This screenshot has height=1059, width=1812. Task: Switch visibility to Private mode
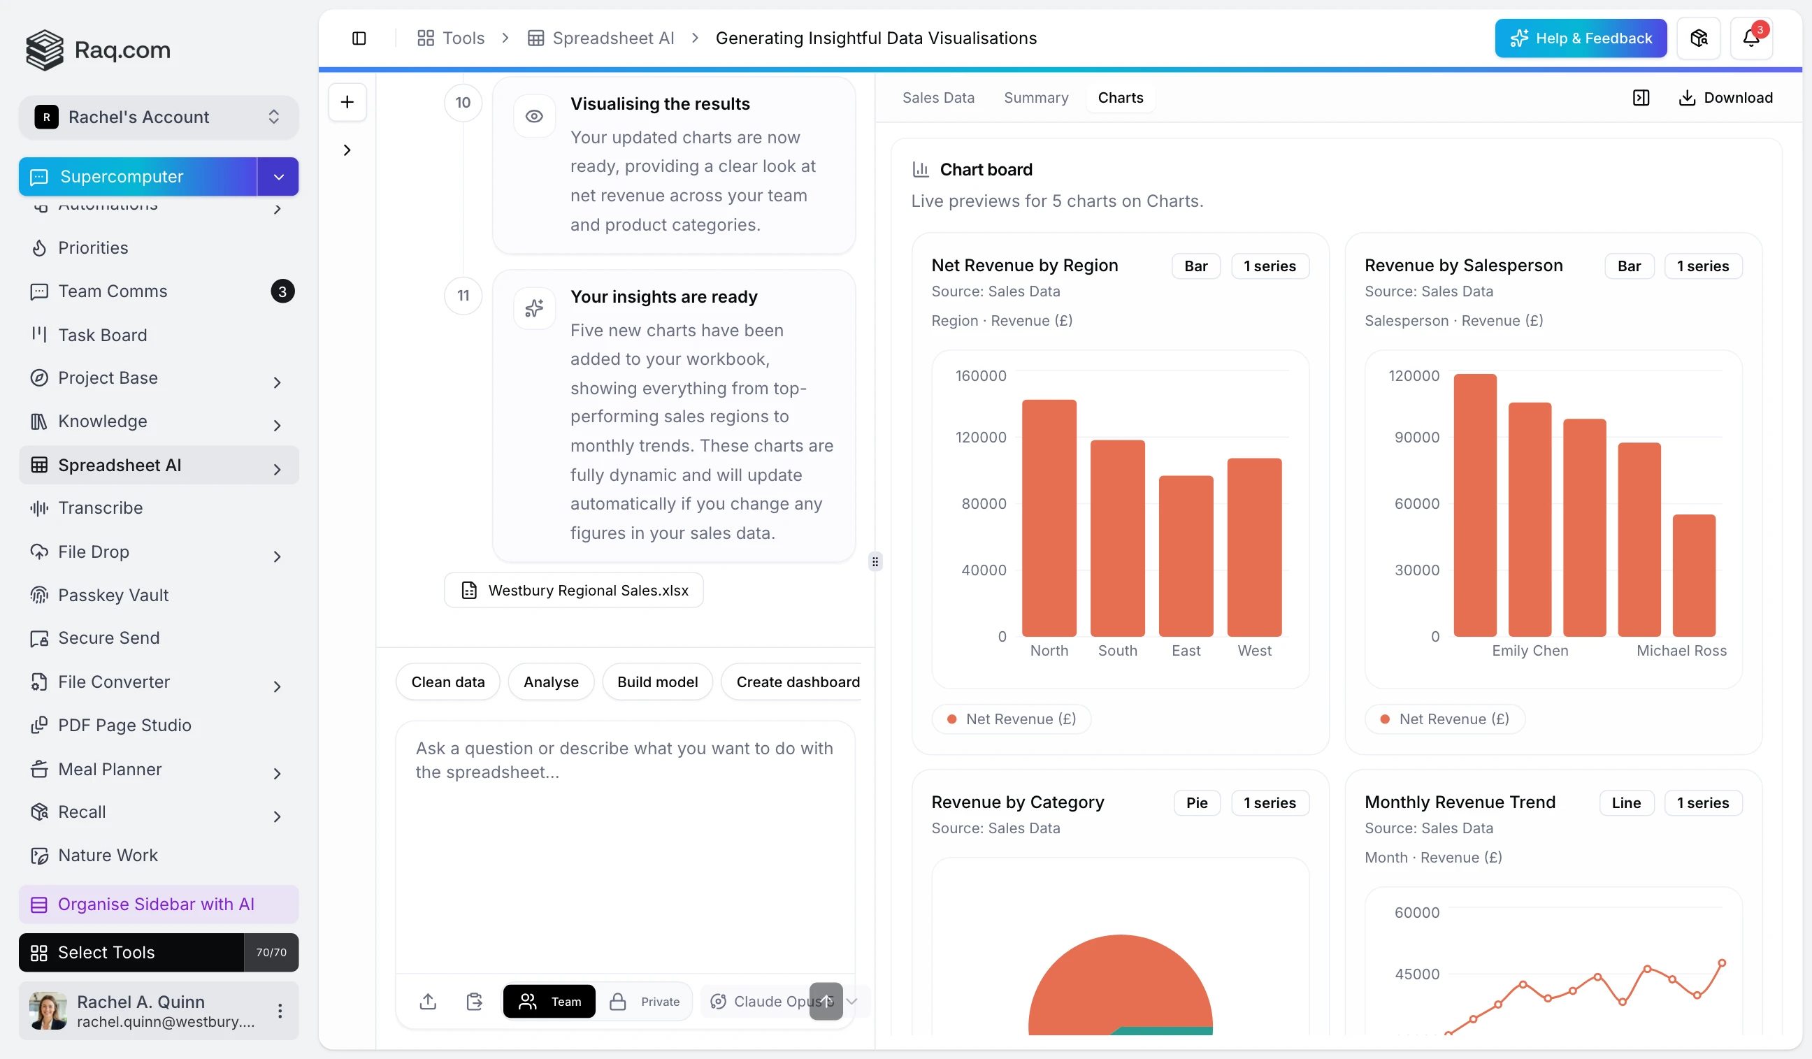pyautogui.click(x=645, y=1001)
